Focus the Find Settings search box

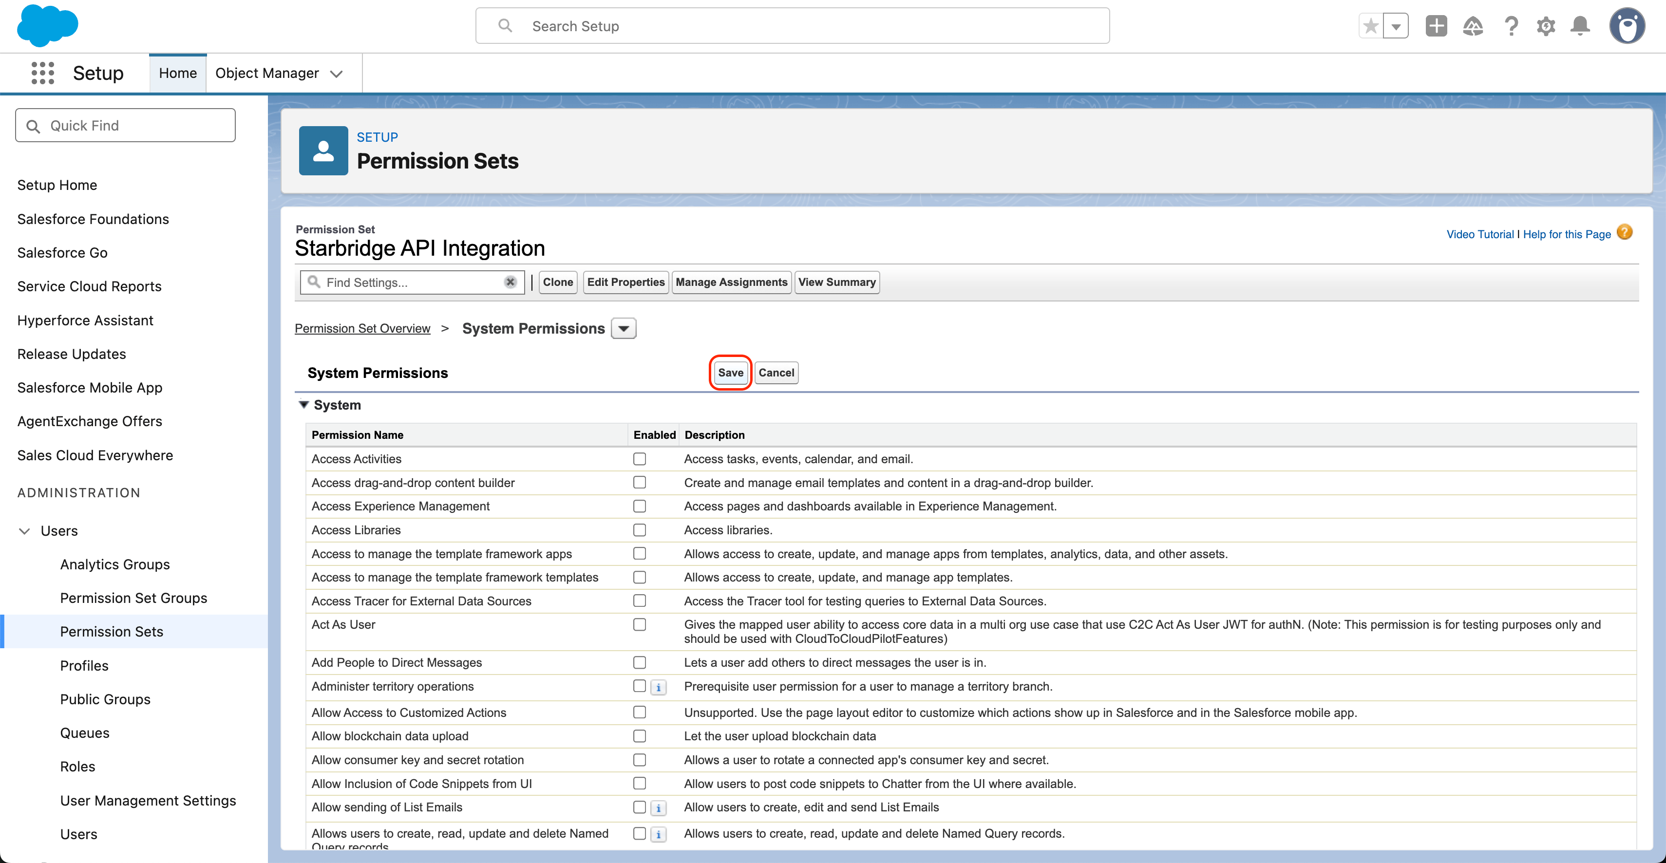[412, 282]
